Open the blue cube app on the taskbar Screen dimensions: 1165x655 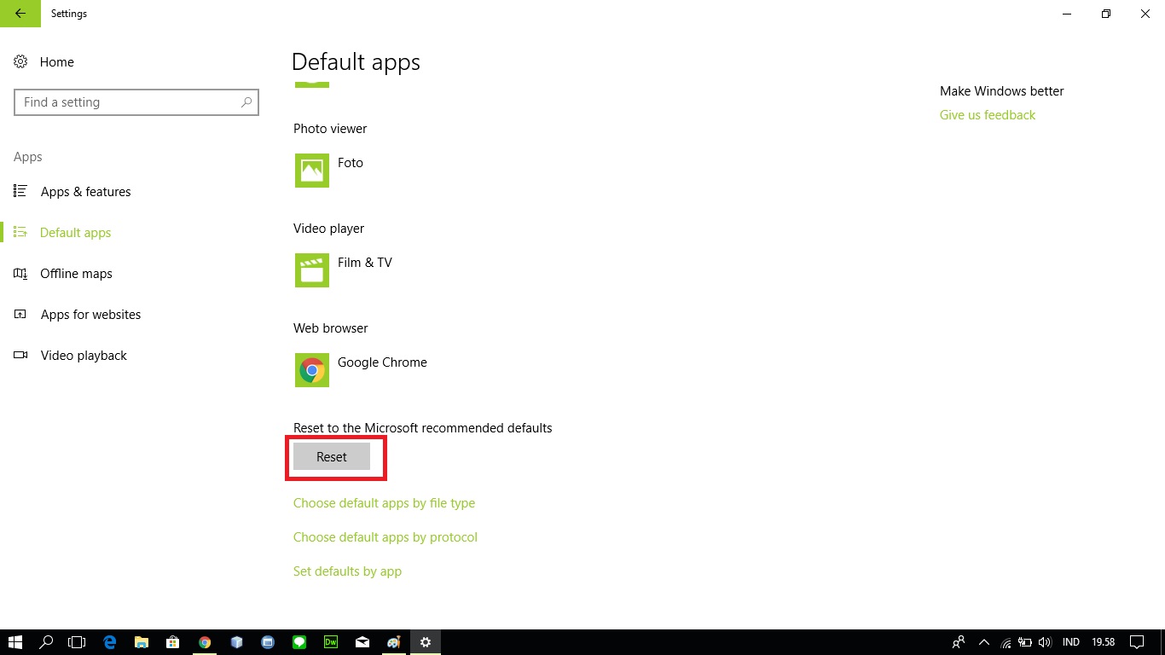pyautogui.click(x=236, y=642)
